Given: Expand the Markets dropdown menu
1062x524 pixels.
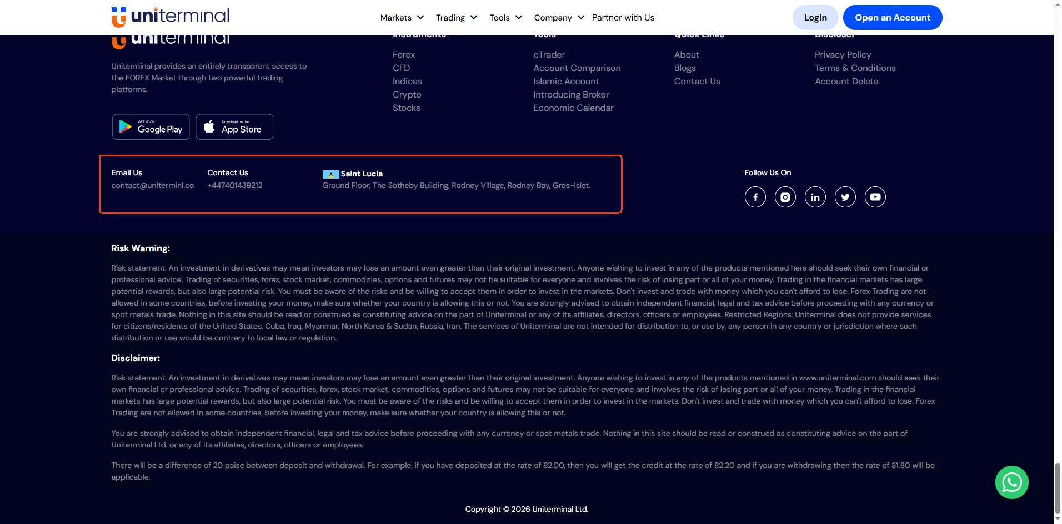Looking at the screenshot, I should click(x=402, y=18).
